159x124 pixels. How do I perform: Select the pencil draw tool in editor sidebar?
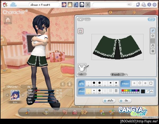[153, 31]
